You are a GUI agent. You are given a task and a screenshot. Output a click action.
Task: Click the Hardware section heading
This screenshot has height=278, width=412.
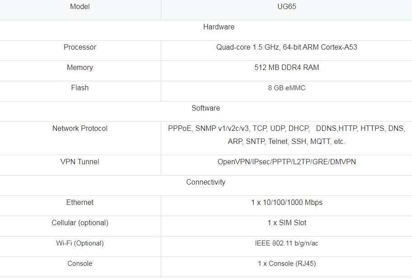pyautogui.click(x=219, y=27)
